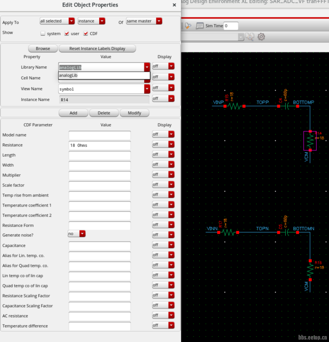Click the Resistance value field

(100, 145)
